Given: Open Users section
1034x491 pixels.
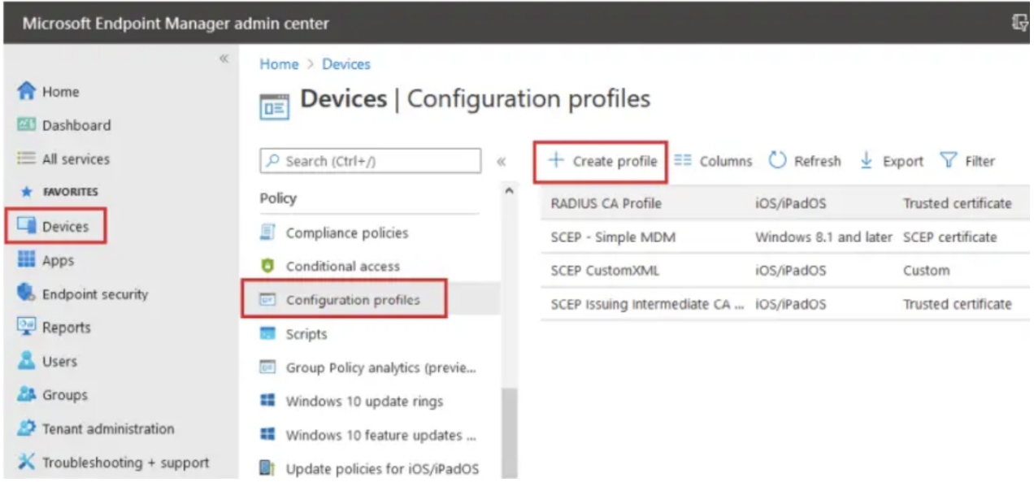Looking at the screenshot, I should click(59, 362).
